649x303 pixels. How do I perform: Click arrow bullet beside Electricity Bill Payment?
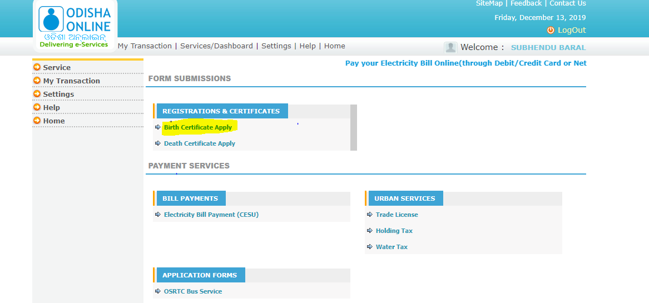coord(158,215)
